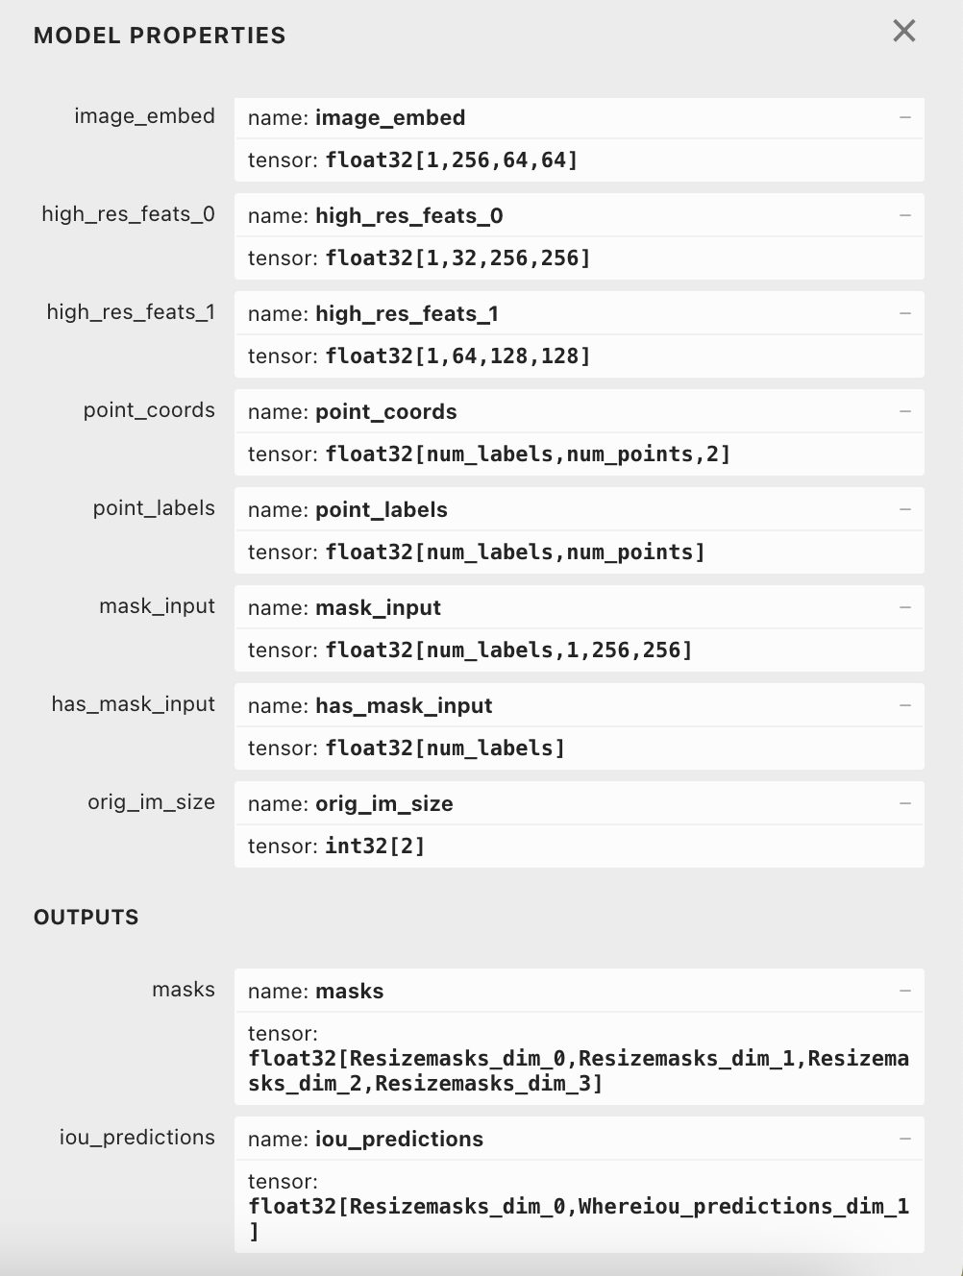
Task: Click the point_labels tensor shape value
Action: coord(515,552)
